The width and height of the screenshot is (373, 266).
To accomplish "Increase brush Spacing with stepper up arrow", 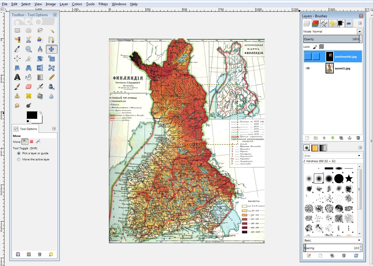I will (x=361, y=246).
